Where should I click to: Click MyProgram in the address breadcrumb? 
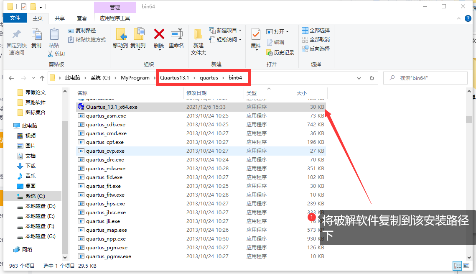pyautogui.click(x=135, y=78)
